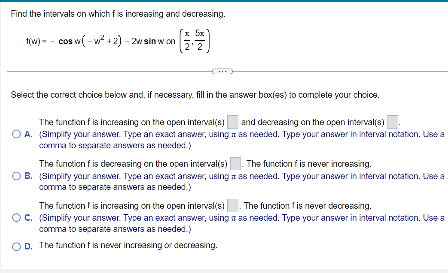Select the radio button for choice C
This screenshot has width=448, height=273.
(16, 218)
